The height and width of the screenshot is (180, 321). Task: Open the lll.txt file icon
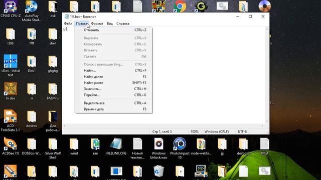(264, 146)
